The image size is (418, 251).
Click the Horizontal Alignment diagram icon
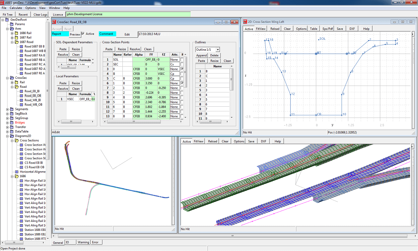[17, 172]
